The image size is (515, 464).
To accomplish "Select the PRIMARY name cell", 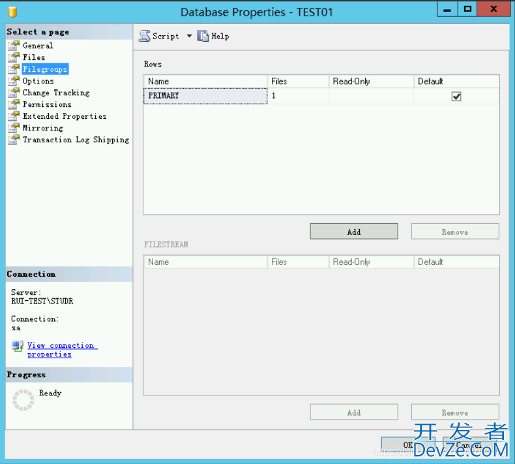I will click(205, 96).
